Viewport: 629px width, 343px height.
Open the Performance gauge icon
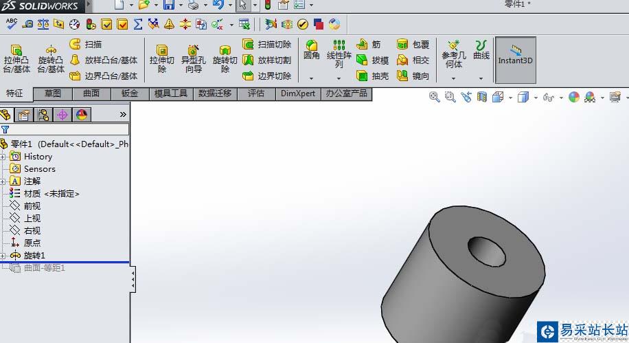pos(75,25)
